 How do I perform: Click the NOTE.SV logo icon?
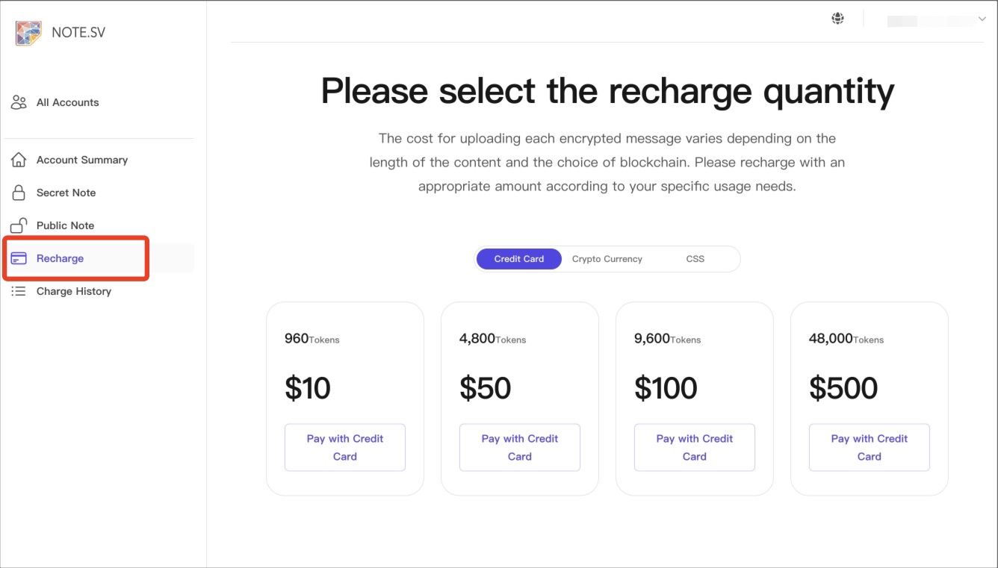pos(28,33)
